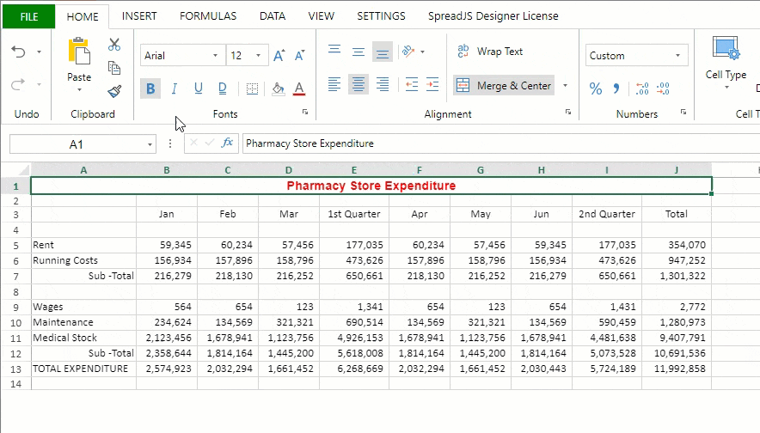Click the text orientation icon
Image resolution: width=760 pixels, height=433 pixels.
pos(408,52)
